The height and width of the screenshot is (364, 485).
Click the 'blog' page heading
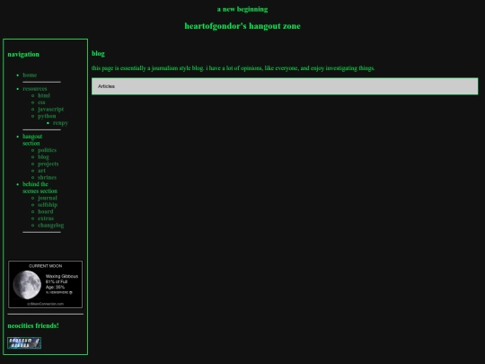pyautogui.click(x=98, y=54)
